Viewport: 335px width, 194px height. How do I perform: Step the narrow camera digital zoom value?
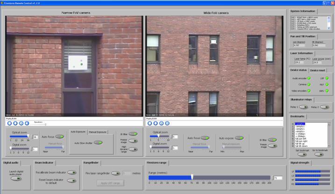pyautogui.click(x=32, y=149)
